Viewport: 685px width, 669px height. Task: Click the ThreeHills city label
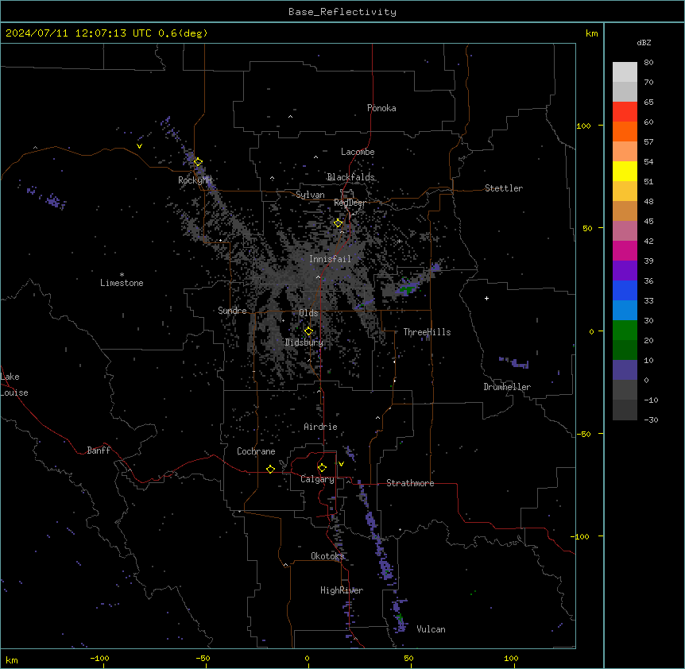click(427, 332)
